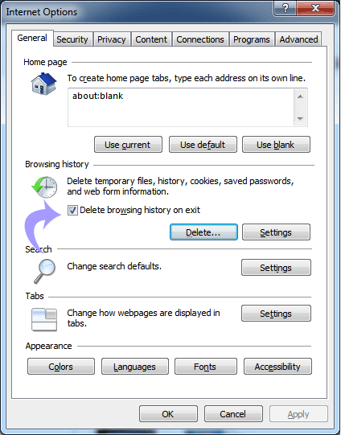
Task: Click the question mark help icon in title bar
Action: [x=286, y=8]
